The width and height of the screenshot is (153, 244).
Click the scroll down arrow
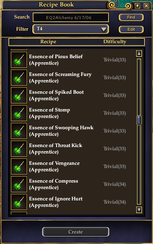pos(139,210)
